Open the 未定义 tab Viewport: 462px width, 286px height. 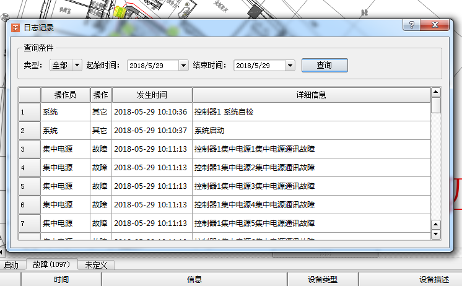(96, 264)
